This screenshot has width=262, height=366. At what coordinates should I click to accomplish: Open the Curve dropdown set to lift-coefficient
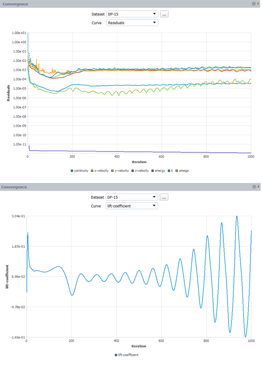click(x=132, y=206)
